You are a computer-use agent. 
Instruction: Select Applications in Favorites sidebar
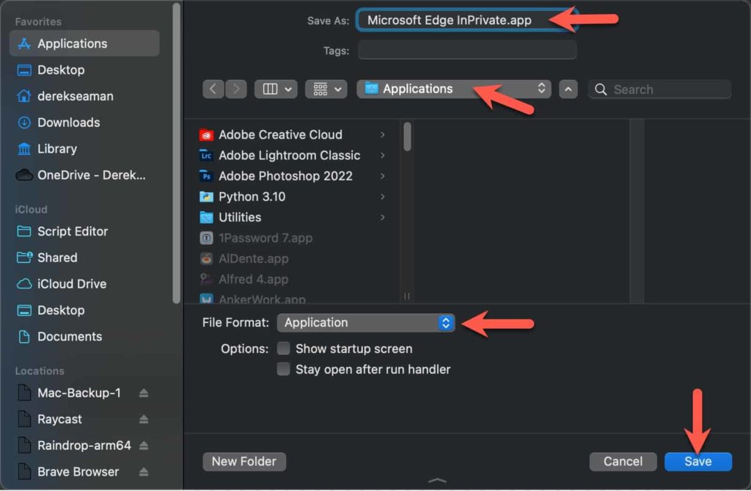tap(84, 43)
